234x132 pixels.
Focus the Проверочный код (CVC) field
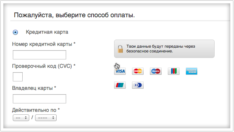tap(18, 77)
